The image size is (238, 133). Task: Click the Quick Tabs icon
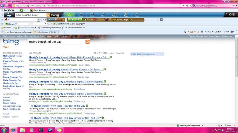pos(3,32)
